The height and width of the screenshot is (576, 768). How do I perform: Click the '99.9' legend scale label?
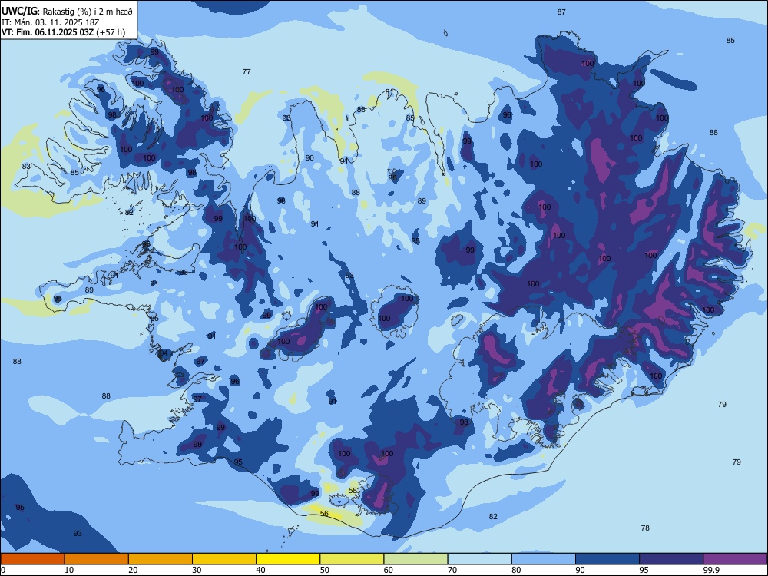click(710, 570)
